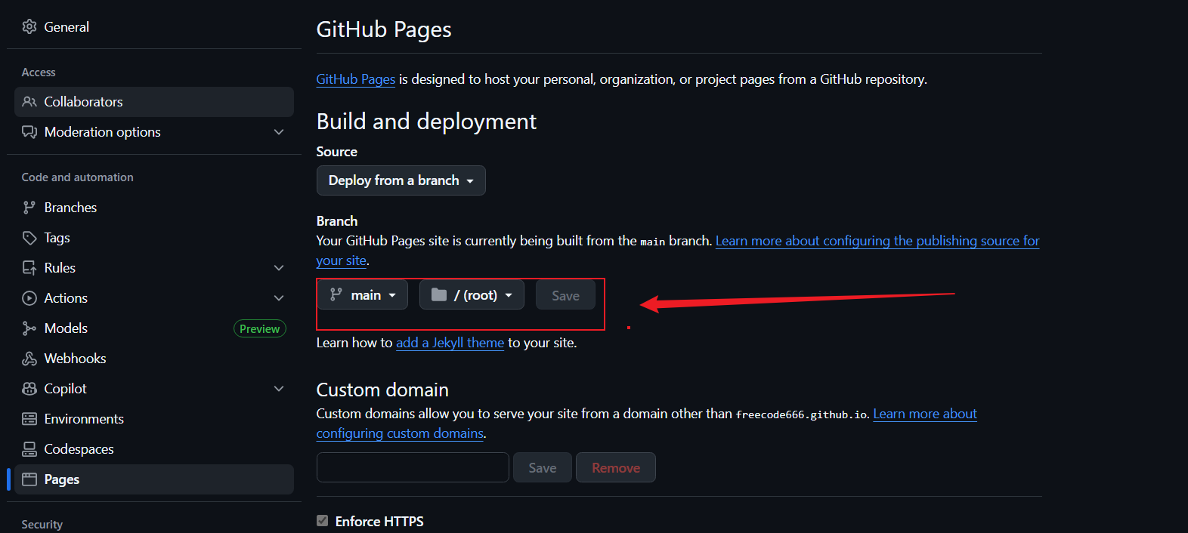
Task: Open the / (root) folder dropdown
Action: (x=472, y=295)
